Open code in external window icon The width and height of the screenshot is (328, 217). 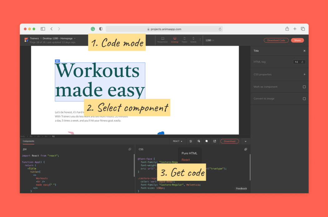[x=215, y=141]
